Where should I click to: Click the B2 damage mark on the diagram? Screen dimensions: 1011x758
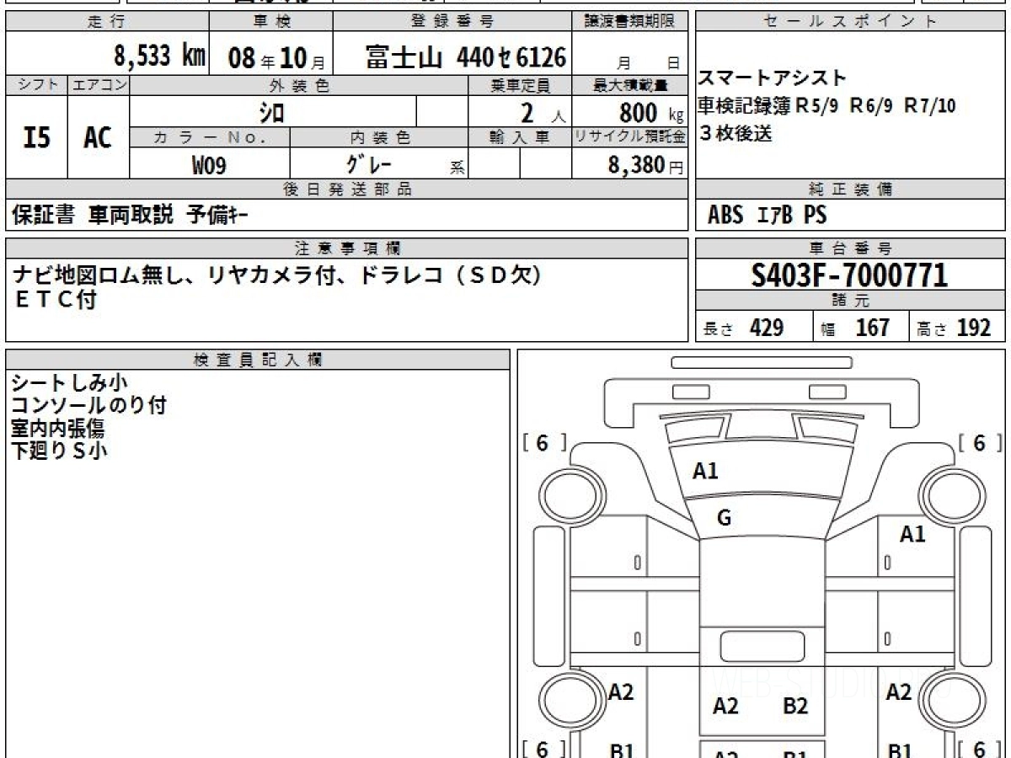point(795,707)
